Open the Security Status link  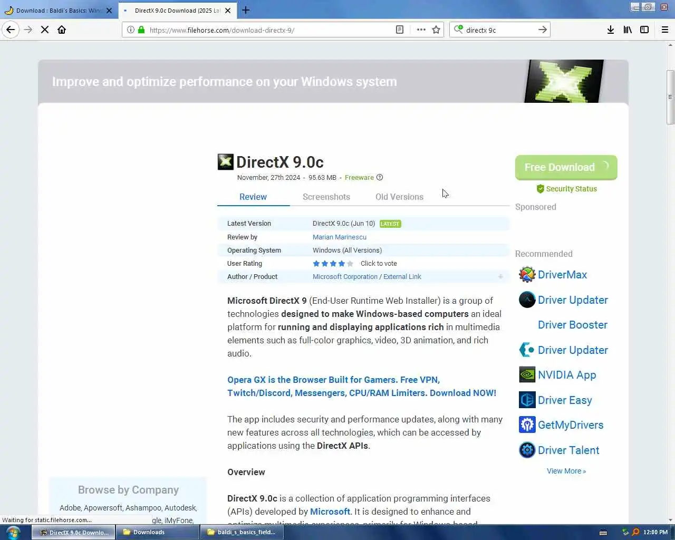click(571, 189)
